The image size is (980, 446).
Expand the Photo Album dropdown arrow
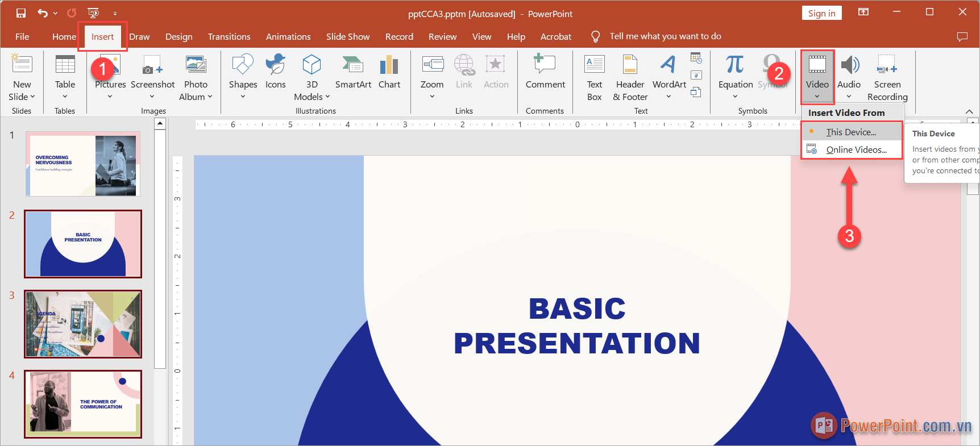(x=210, y=97)
